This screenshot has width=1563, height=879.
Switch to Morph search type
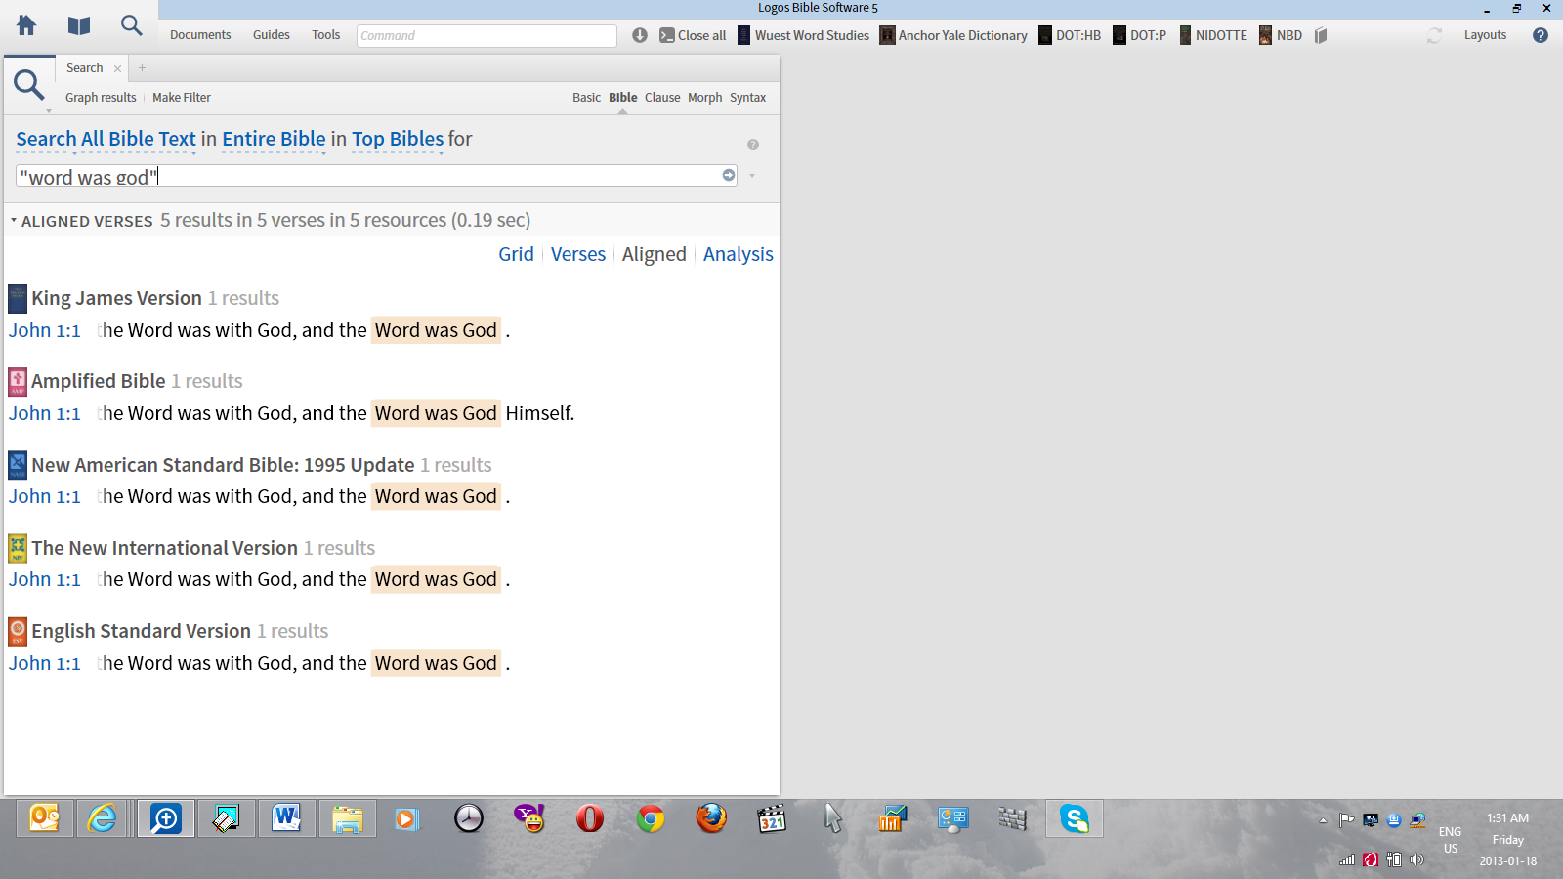click(704, 98)
